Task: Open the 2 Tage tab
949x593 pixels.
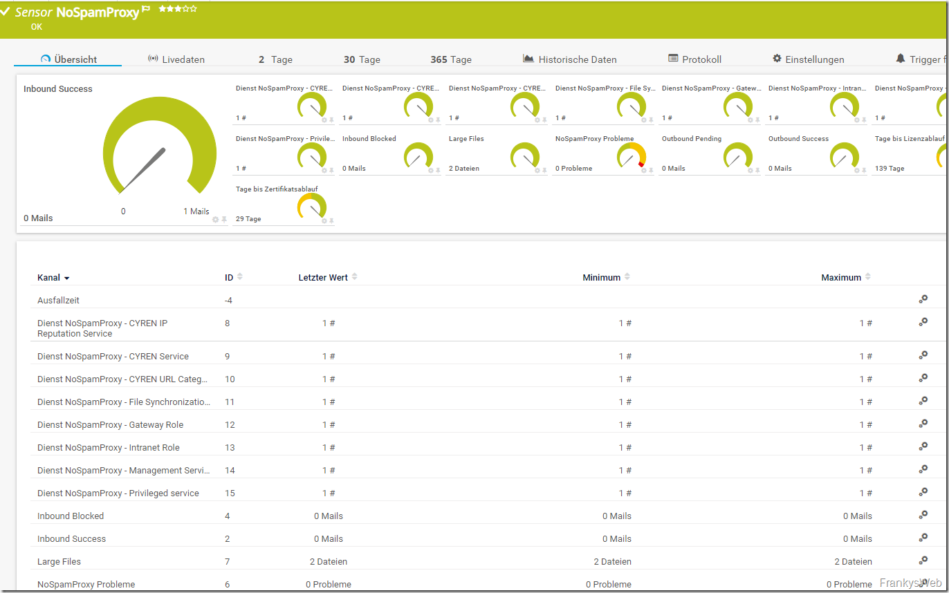Action: (275, 59)
